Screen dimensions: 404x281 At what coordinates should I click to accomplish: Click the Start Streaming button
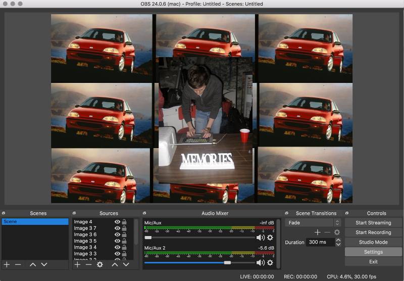[x=373, y=222]
